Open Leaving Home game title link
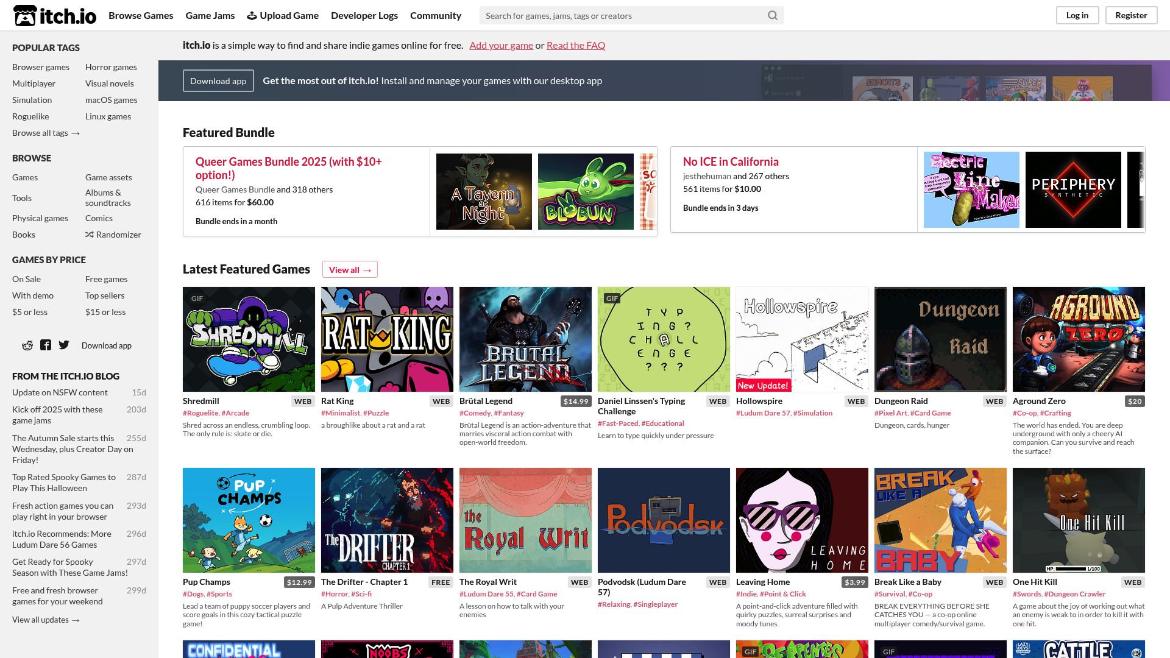 763,582
